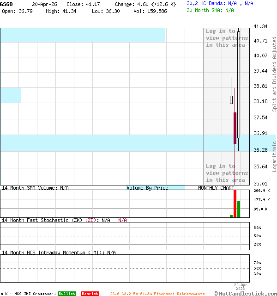
Task: Click the red Bearish legend badge
Action: [90, 294]
